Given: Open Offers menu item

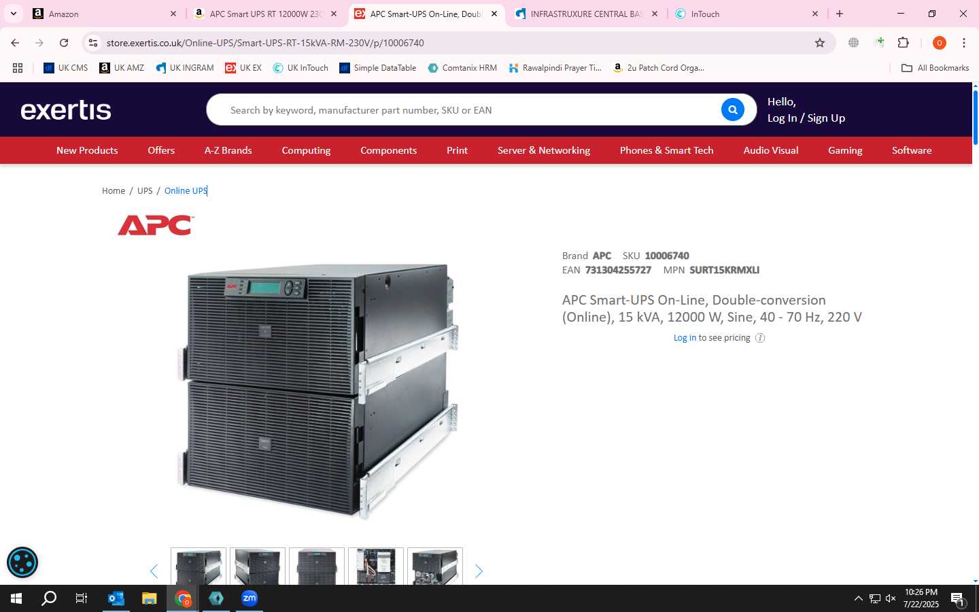Looking at the screenshot, I should 161,150.
